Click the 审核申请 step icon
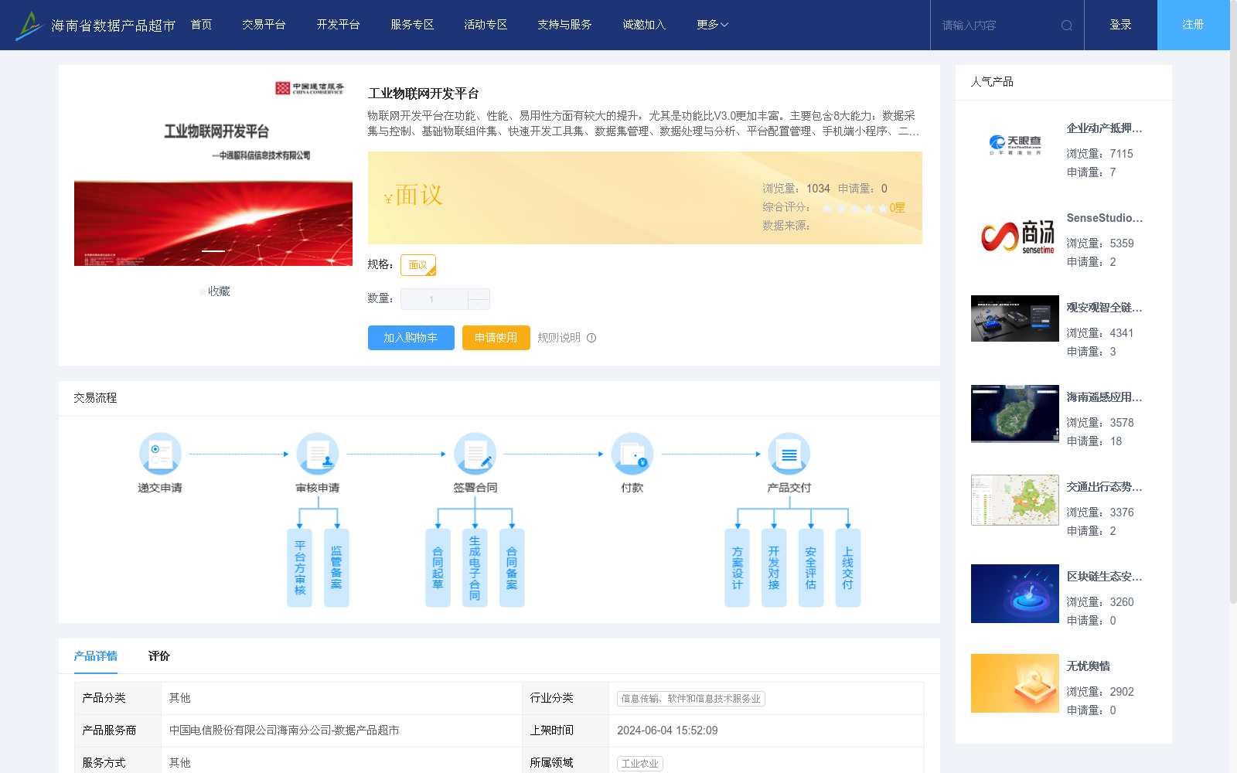The height and width of the screenshot is (773, 1237). (x=318, y=454)
